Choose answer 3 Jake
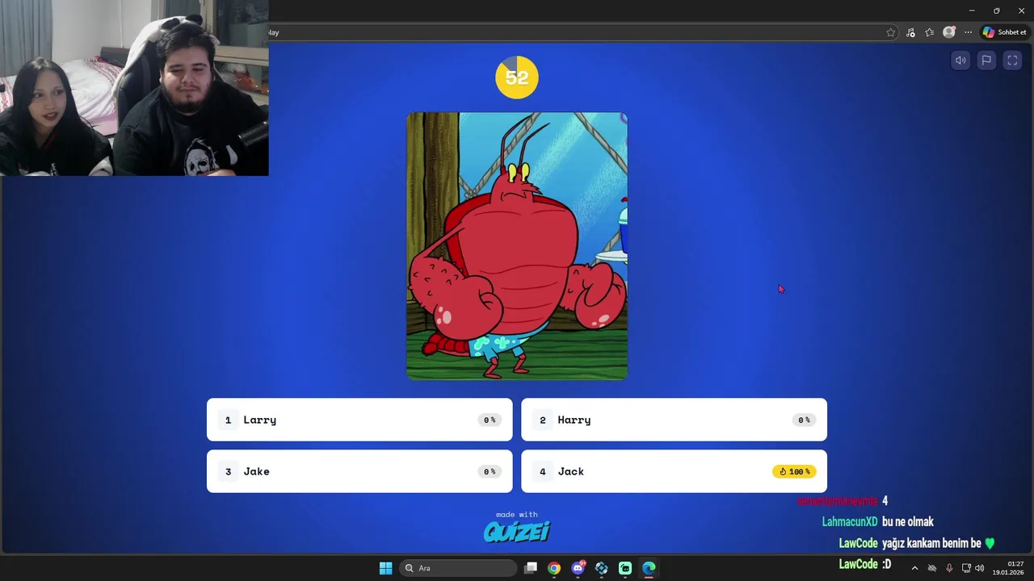The image size is (1034, 581). [359, 471]
